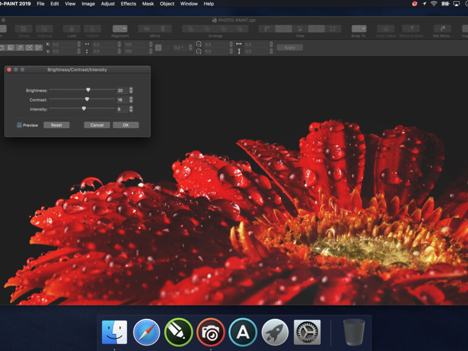Click Cancel in Brightness/Contrast/Intensity dialog
Screen dimensions: 468x351
tap(97, 125)
